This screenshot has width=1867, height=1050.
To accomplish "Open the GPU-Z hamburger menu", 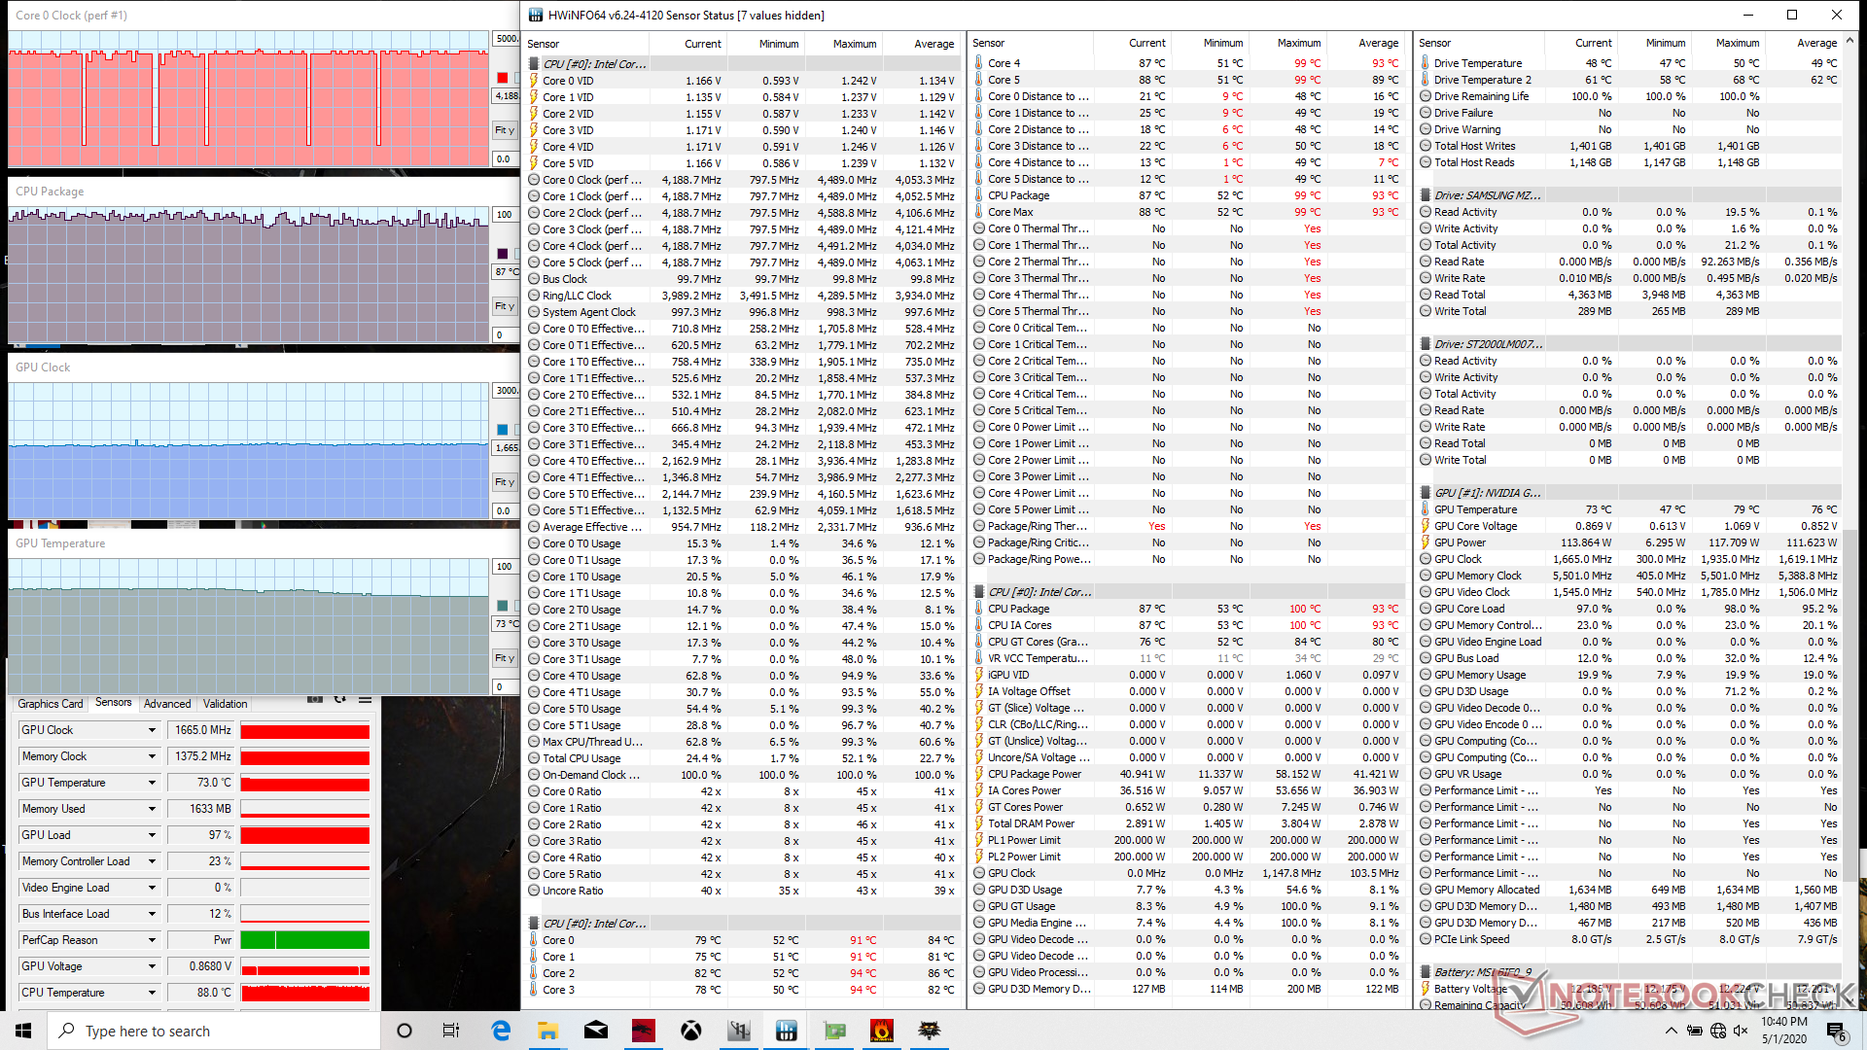I will [365, 700].
